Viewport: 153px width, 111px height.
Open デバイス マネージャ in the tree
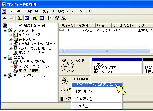click(x=32, y=53)
